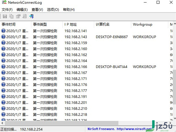
Task: Click WORKGROUP cell in the 192.168.2.166 row
Action: (144, 67)
